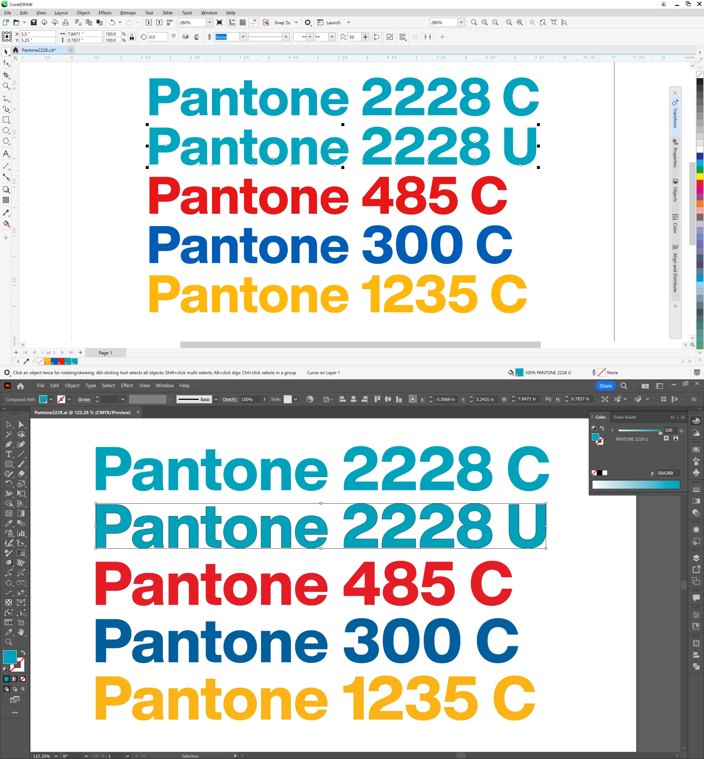Toggle constrain width and height proportions link
This screenshot has height=759, width=704.
(x=548, y=399)
